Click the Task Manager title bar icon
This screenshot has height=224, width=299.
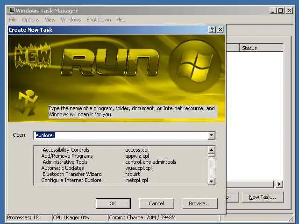coord(11,11)
